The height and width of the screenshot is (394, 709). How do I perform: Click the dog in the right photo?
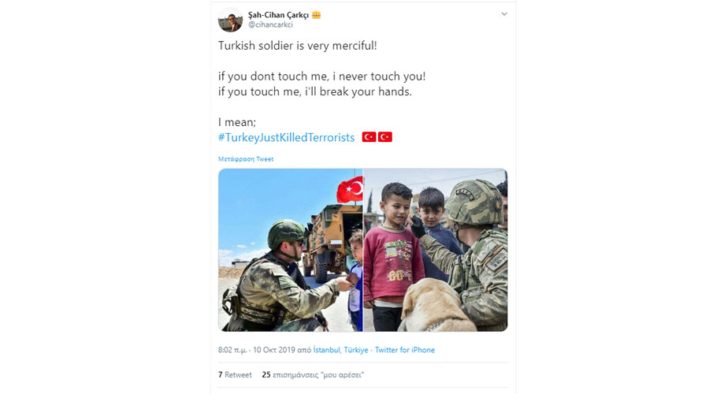(x=433, y=307)
